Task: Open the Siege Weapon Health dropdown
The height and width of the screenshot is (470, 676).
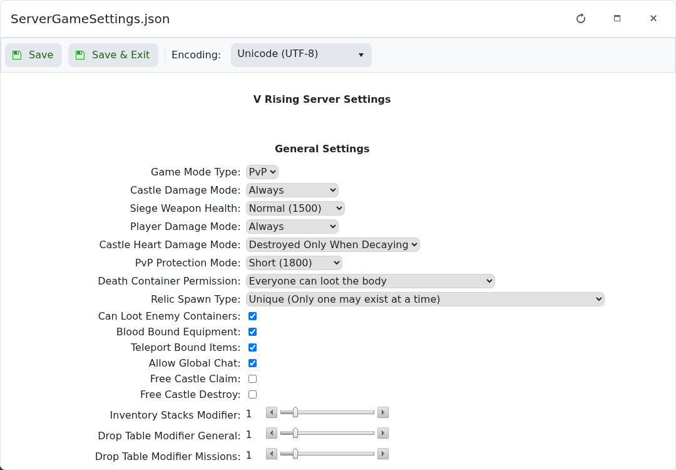Action: 295,208
